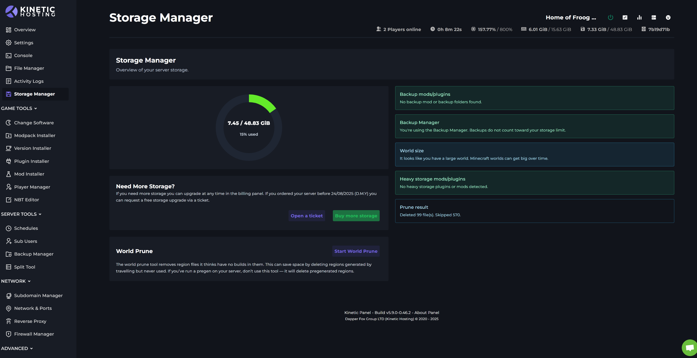Screen dimensions: 697x358
Task: Open the swap server icon in the header
Action: pos(625,17)
